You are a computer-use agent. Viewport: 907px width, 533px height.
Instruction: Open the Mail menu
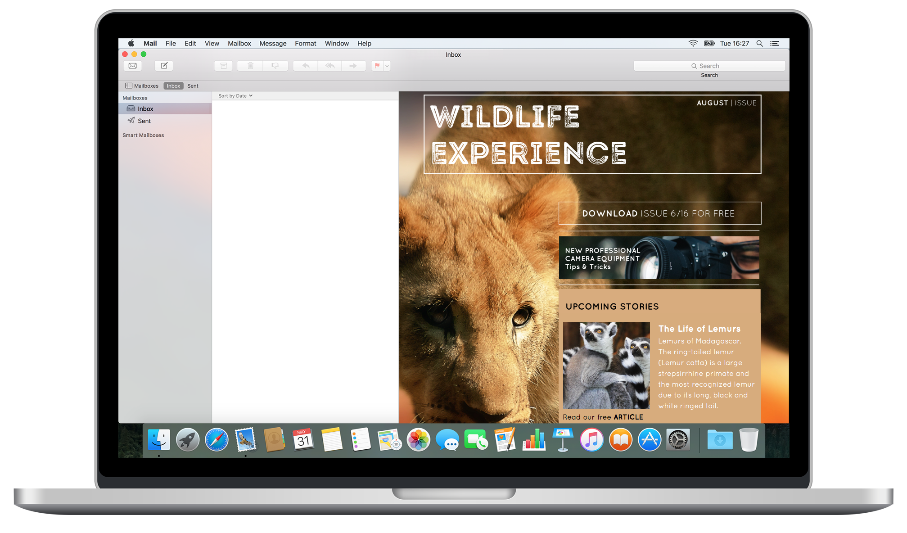(150, 43)
